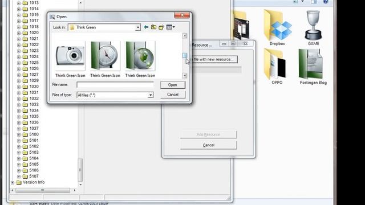365x205 pixels.
Task: Select the globe Think Green Icon thumbnail
Action: click(x=140, y=56)
